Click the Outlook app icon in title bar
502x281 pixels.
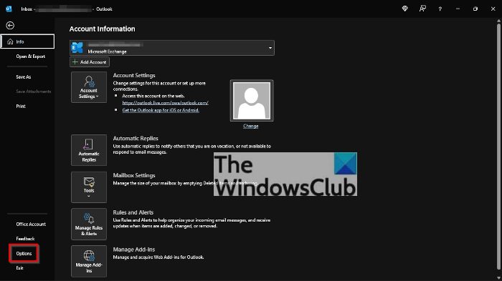(9, 9)
